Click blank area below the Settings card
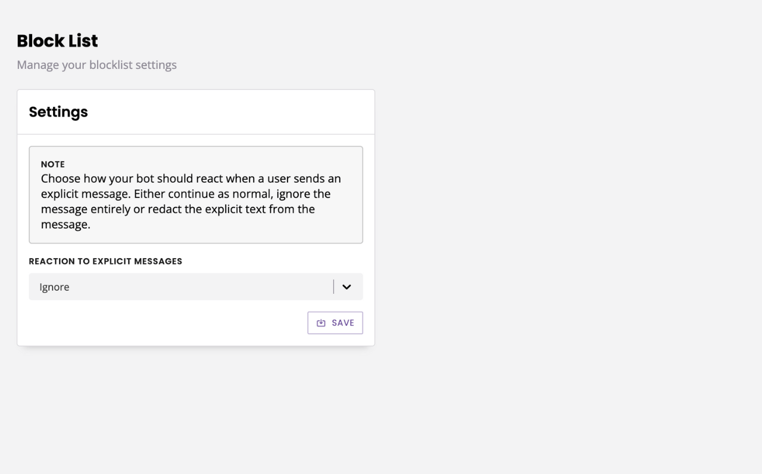762x474 pixels. [x=195, y=410]
